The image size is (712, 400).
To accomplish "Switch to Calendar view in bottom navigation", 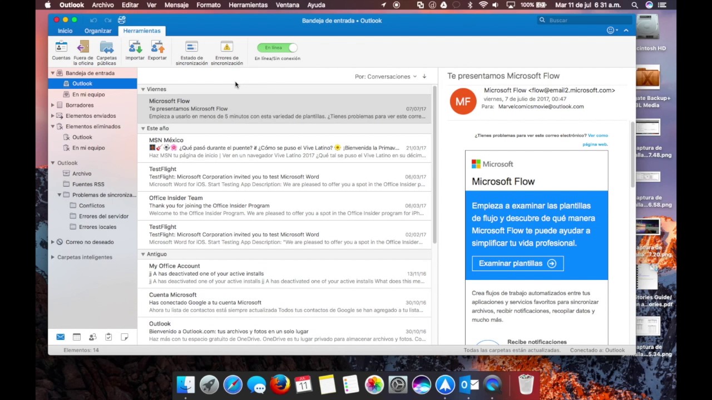I will click(77, 337).
